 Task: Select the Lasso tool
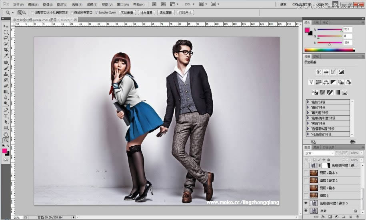6,38
